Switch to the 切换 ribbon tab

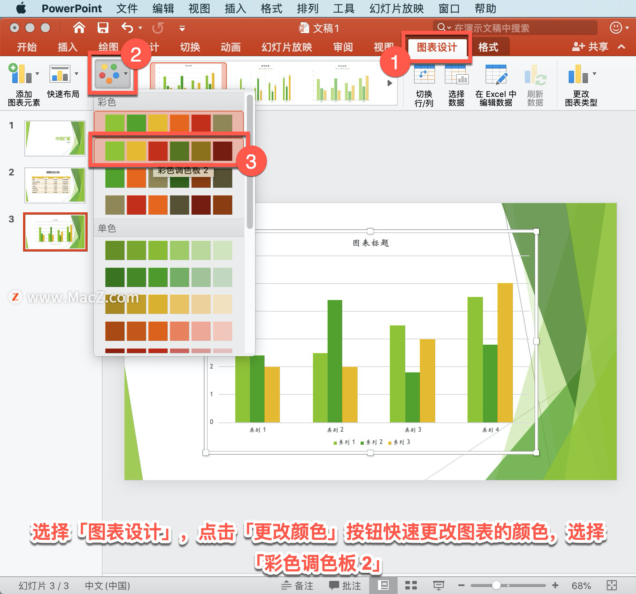[x=190, y=47]
